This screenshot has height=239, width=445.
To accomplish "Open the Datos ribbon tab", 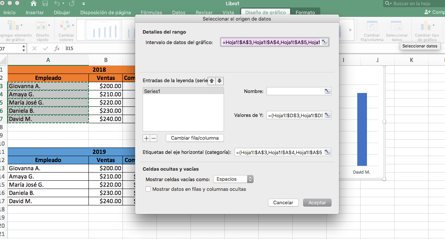I will [179, 12].
